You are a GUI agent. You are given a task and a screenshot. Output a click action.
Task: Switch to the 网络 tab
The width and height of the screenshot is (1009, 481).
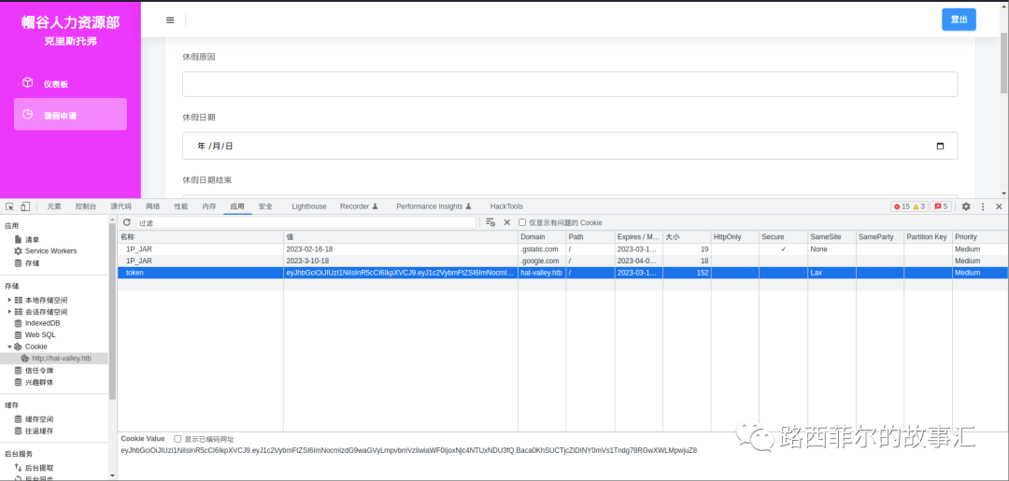pos(152,206)
